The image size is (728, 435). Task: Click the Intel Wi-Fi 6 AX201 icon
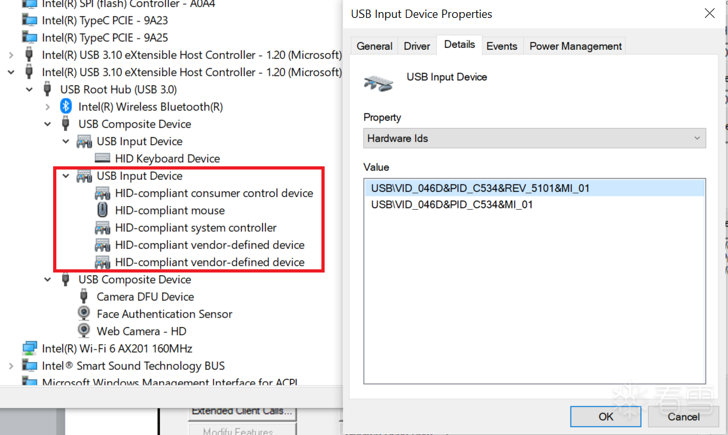(29, 349)
